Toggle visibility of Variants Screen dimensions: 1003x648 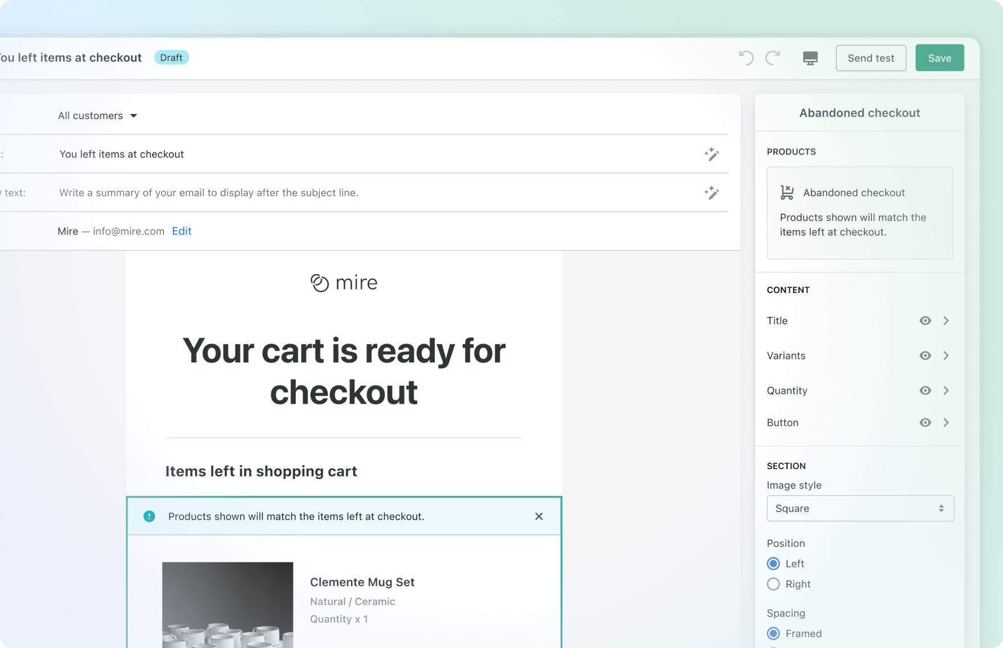point(925,356)
